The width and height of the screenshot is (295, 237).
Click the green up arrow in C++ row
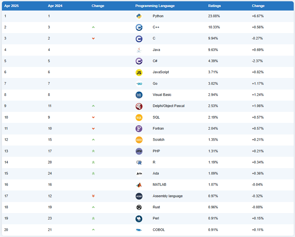93,27
